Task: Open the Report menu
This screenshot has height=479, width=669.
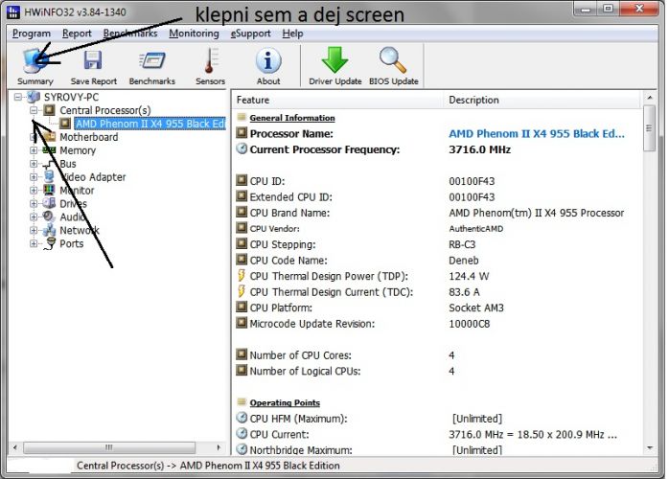Action: [77, 34]
